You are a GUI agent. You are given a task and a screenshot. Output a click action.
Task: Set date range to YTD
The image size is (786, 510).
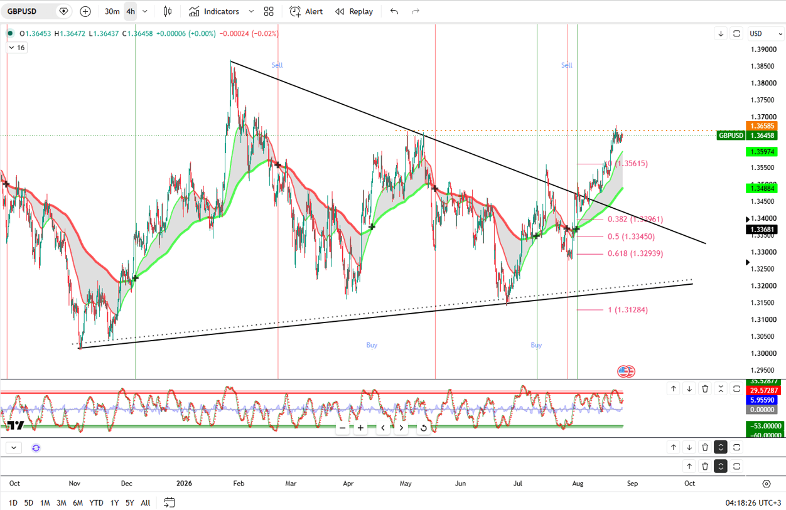coord(96,502)
